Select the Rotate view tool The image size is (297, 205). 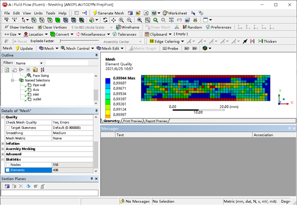pos(105,20)
